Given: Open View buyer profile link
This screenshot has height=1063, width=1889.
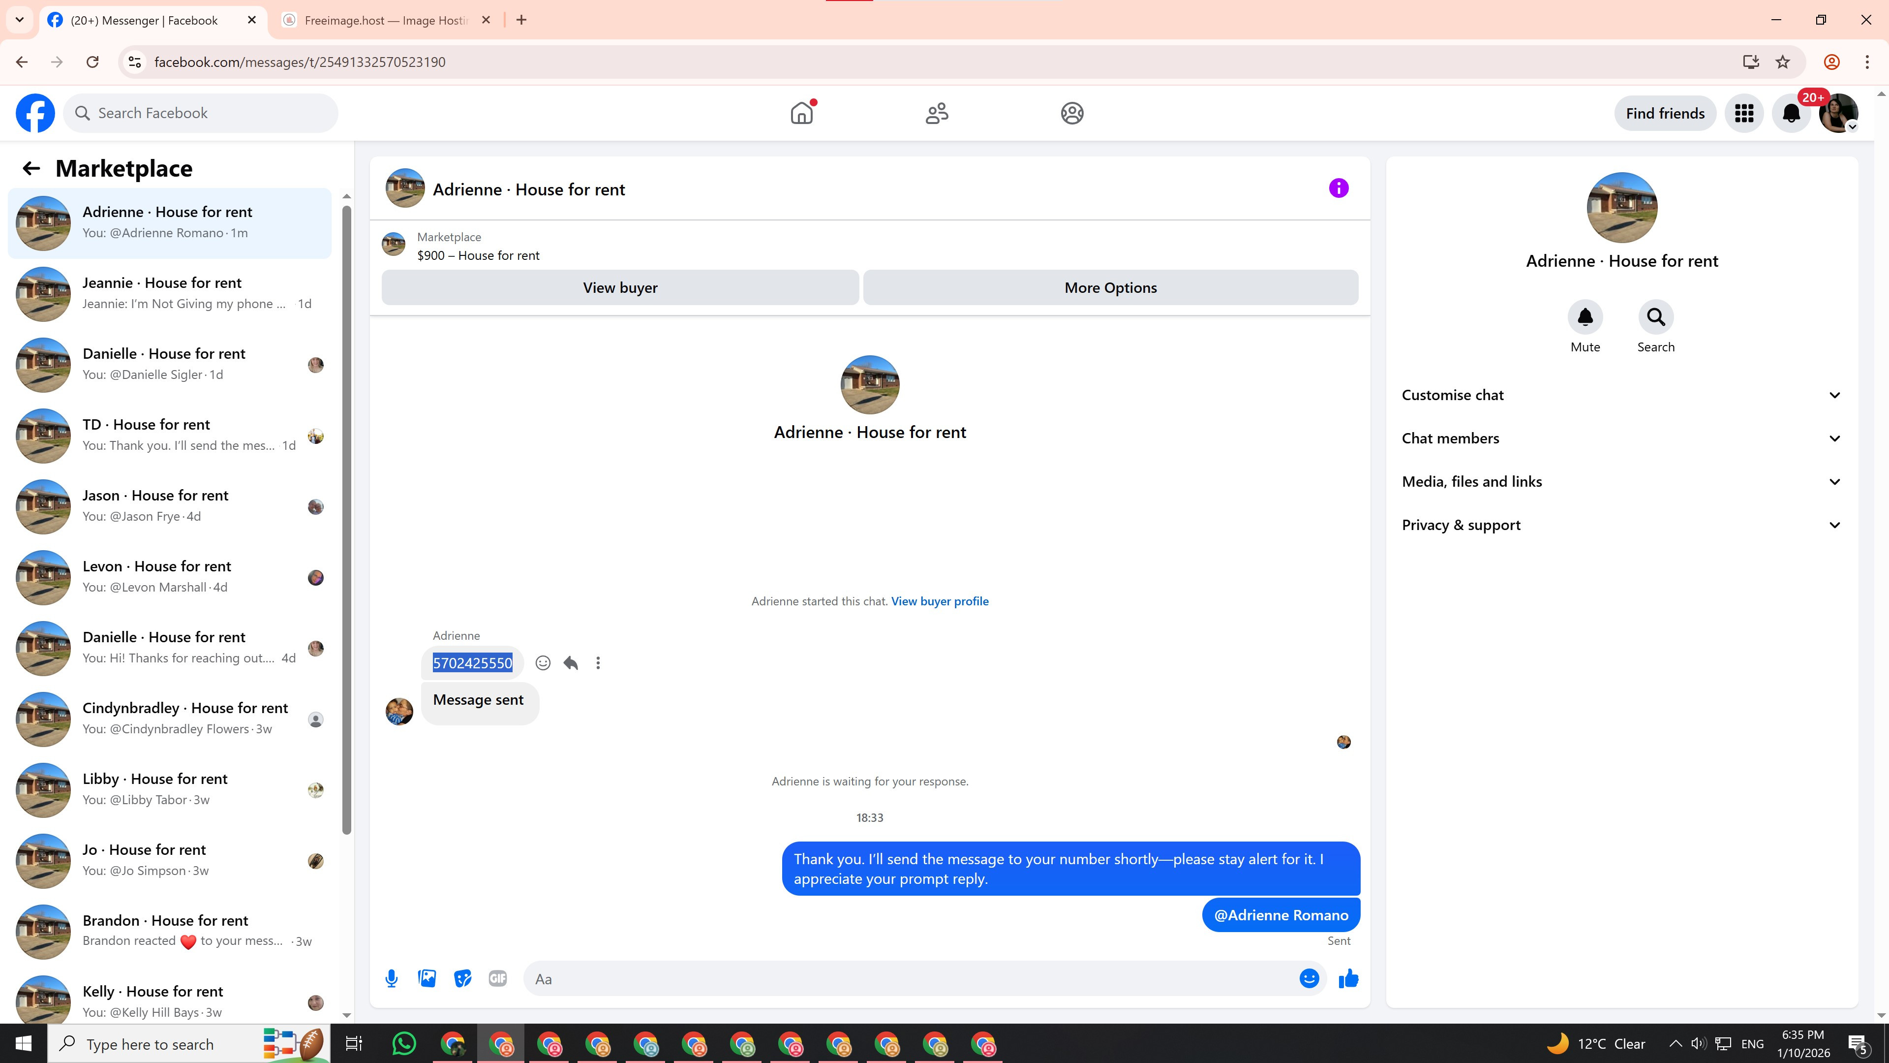Looking at the screenshot, I should (x=940, y=601).
